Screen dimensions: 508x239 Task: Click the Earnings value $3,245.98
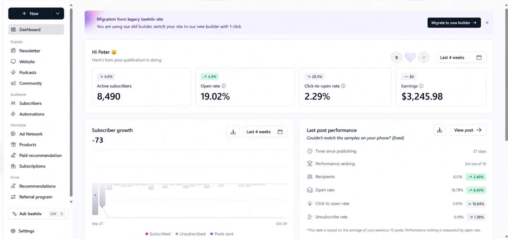(422, 96)
